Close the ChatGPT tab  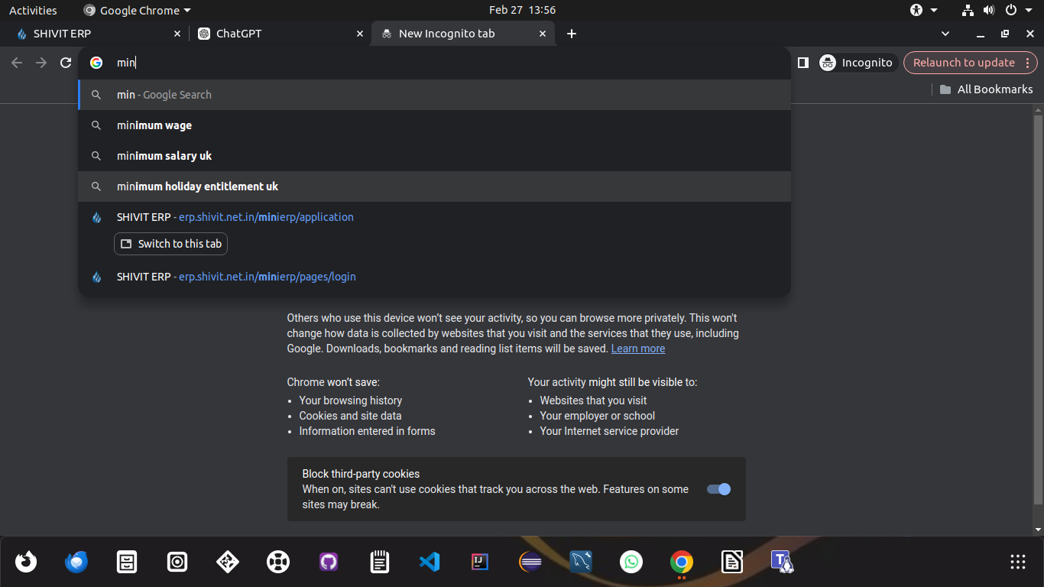coord(360,34)
